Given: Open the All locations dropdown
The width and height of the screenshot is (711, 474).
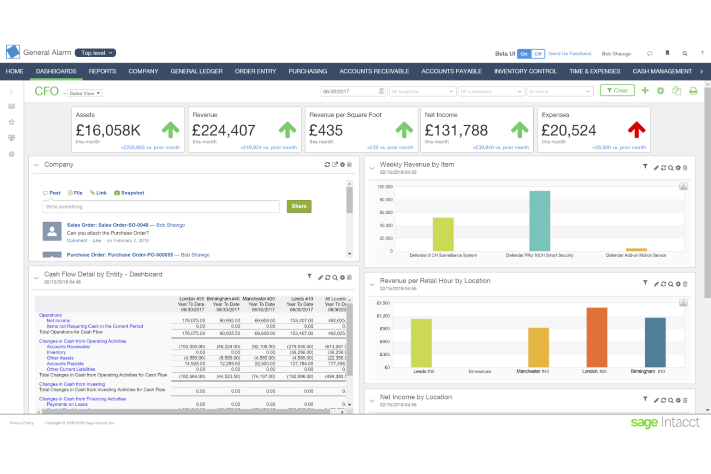Looking at the screenshot, I should [x=422, y=91].
